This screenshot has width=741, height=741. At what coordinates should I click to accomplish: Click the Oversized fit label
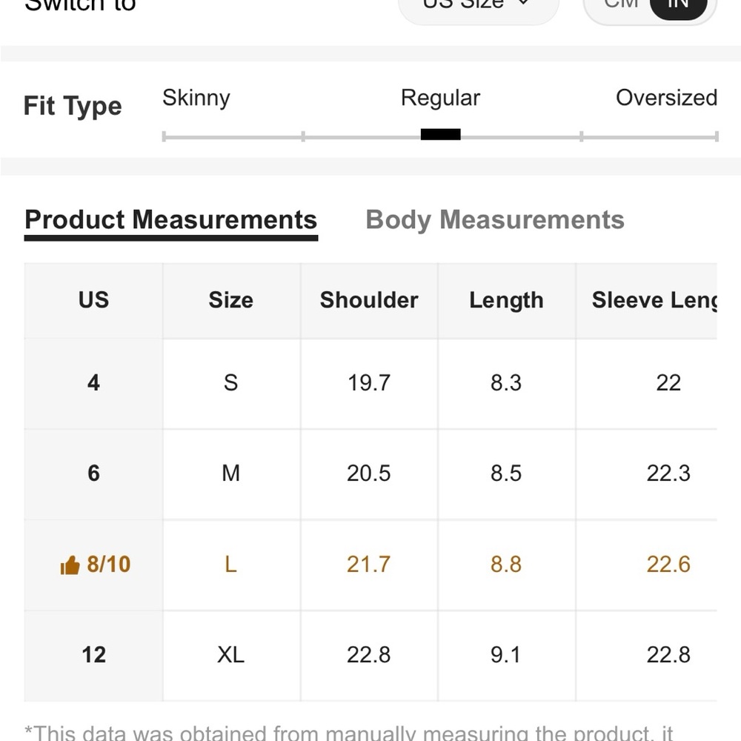(x=666, y=98)
